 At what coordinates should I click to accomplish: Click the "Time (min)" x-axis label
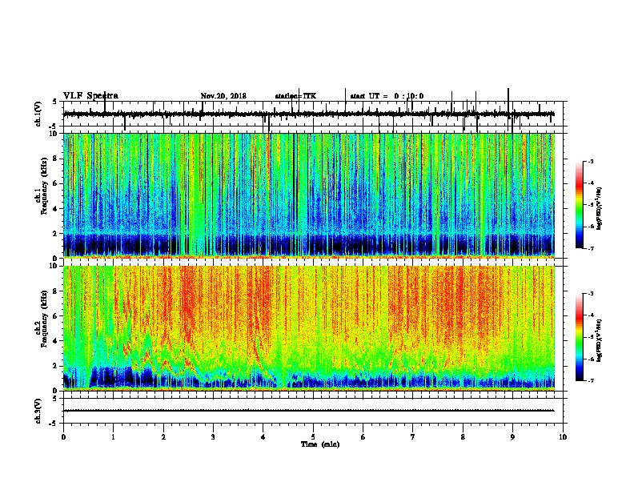320,444
